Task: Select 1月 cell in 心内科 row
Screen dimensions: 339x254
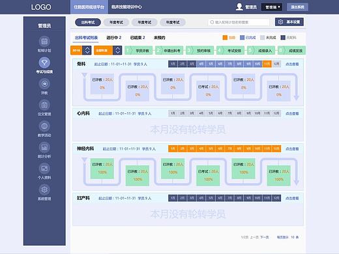Action: tap(173, 113)
